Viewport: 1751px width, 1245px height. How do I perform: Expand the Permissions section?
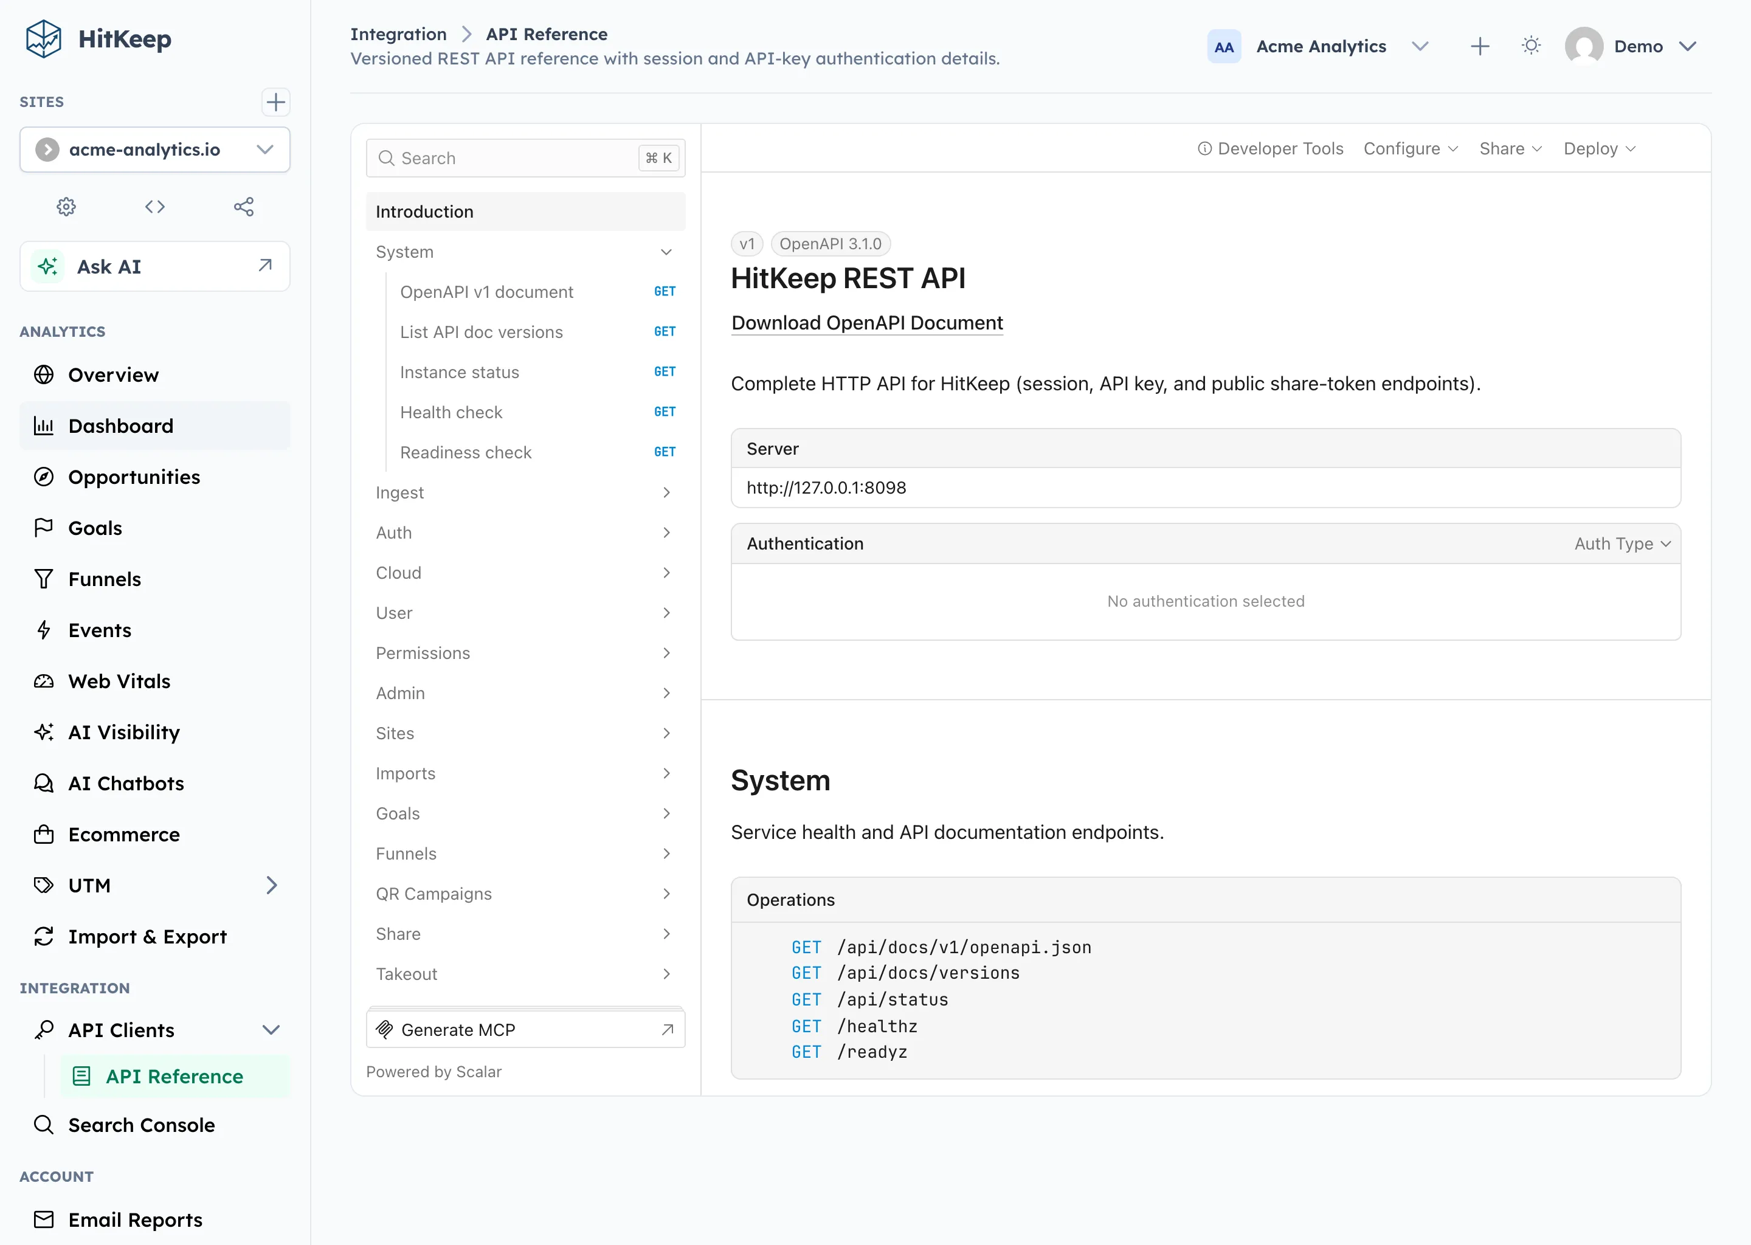coord(526,653)
